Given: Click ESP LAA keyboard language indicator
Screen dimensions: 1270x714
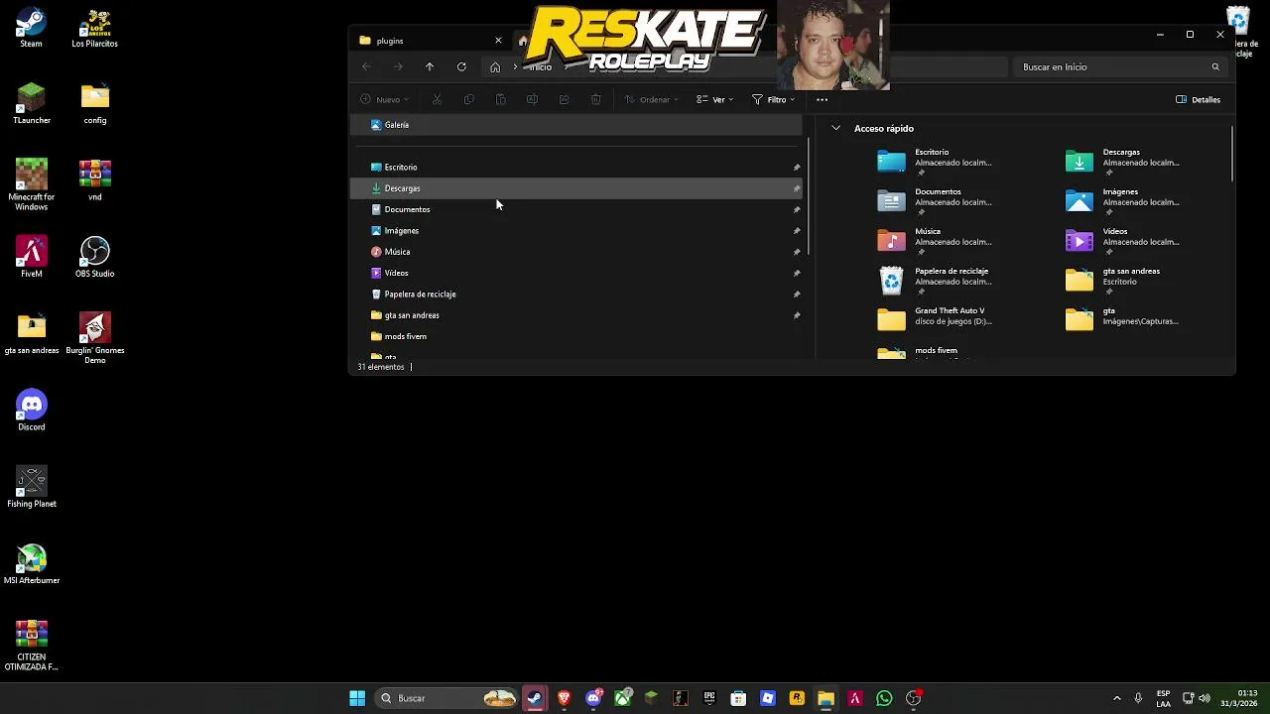Looking at the screenshot, I should [1163, 698].
